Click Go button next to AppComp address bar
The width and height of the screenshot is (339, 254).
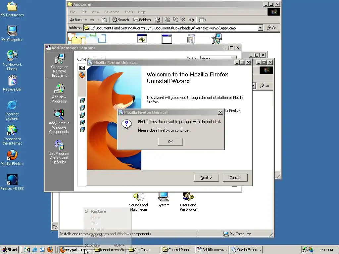click(x=272, y=28)
